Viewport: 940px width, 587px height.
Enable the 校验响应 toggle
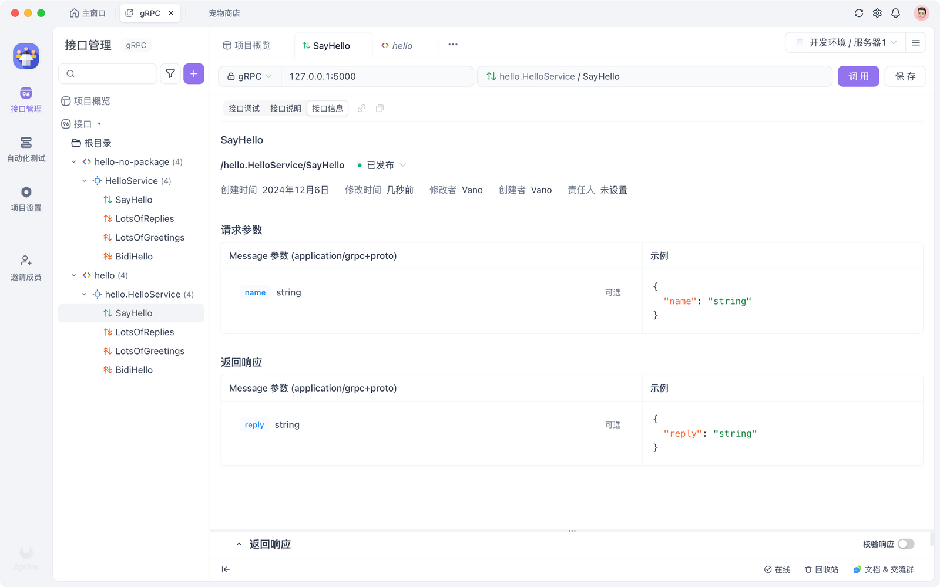click(907, 544)
